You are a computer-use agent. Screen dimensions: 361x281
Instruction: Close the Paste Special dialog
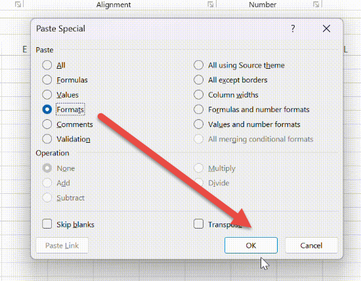pyautogui.click(x=326, y=29)
